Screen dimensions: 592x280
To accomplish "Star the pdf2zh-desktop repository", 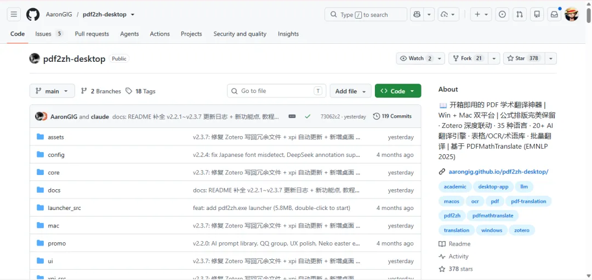I will click(x=524, y=59).
